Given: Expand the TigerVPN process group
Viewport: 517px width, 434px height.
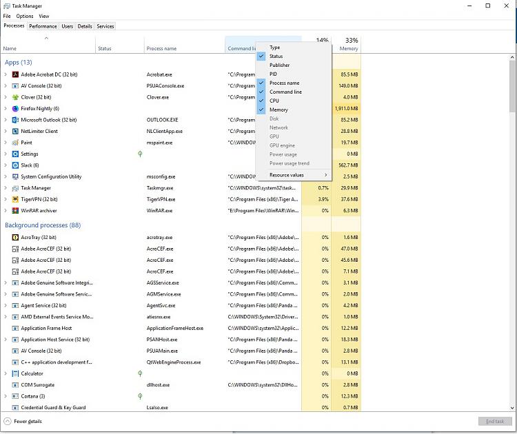Looking at the screenshot, I should click(x=6, y=199).
